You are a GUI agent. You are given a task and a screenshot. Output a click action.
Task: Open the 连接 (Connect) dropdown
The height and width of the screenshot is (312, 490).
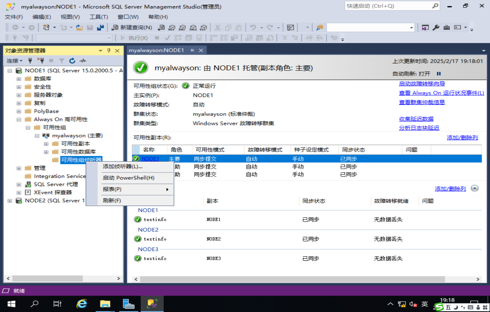(x=14, y=61)
